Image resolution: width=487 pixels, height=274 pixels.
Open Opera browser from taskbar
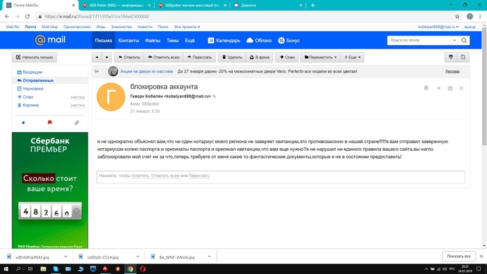coord(143,269)
